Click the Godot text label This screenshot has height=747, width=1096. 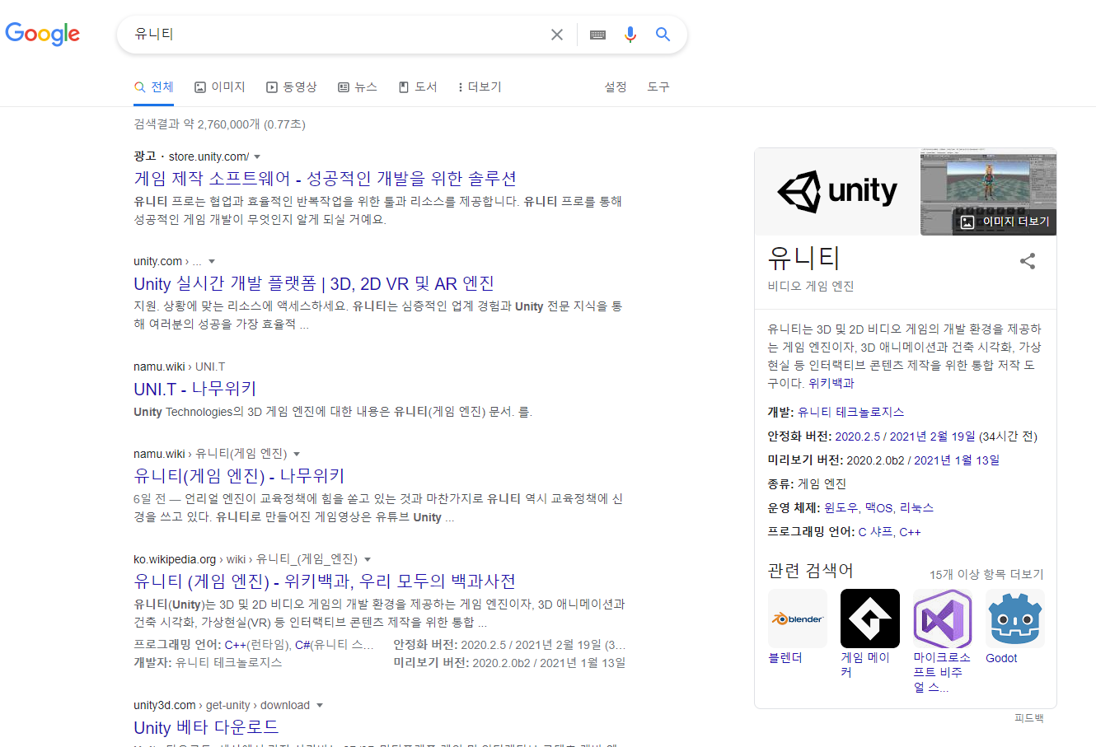coord(1001,658)
